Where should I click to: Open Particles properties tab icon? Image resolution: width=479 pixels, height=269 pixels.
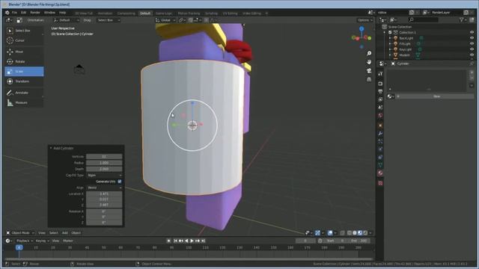point(380,141)
